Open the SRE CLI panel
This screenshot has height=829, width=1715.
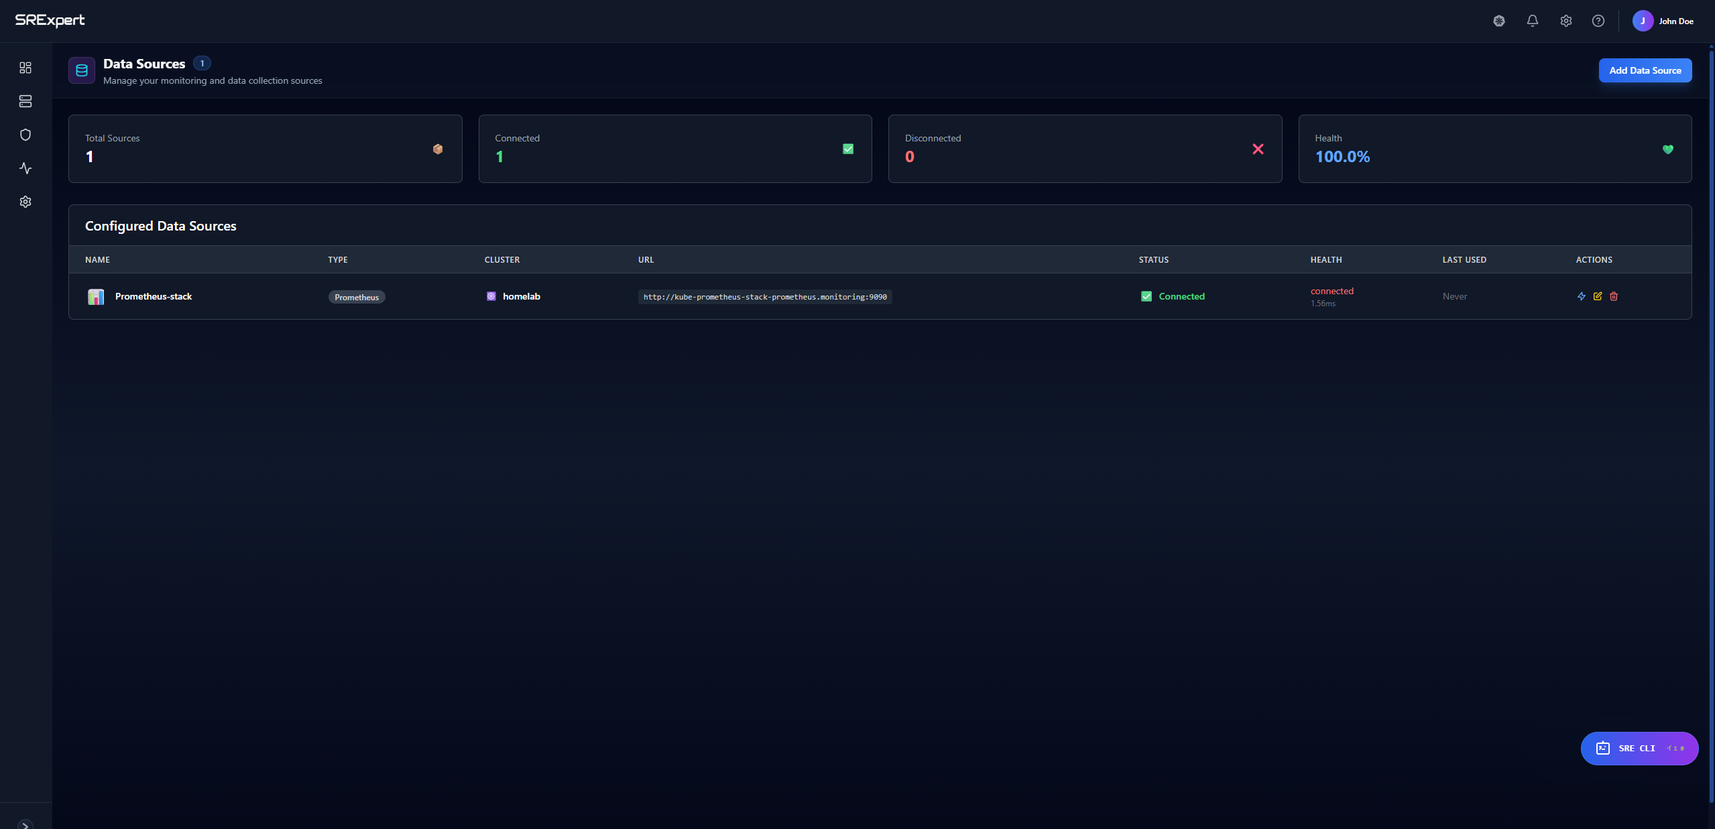tap(1638, 749)
